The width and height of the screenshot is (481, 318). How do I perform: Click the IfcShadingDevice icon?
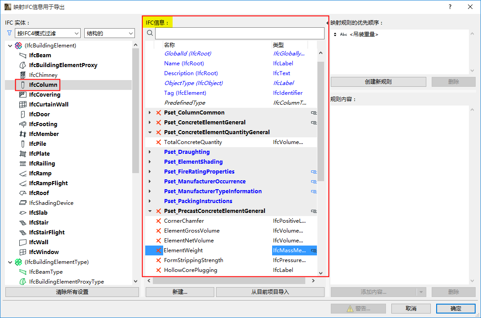pyautogui.click(x=23, y=203)
